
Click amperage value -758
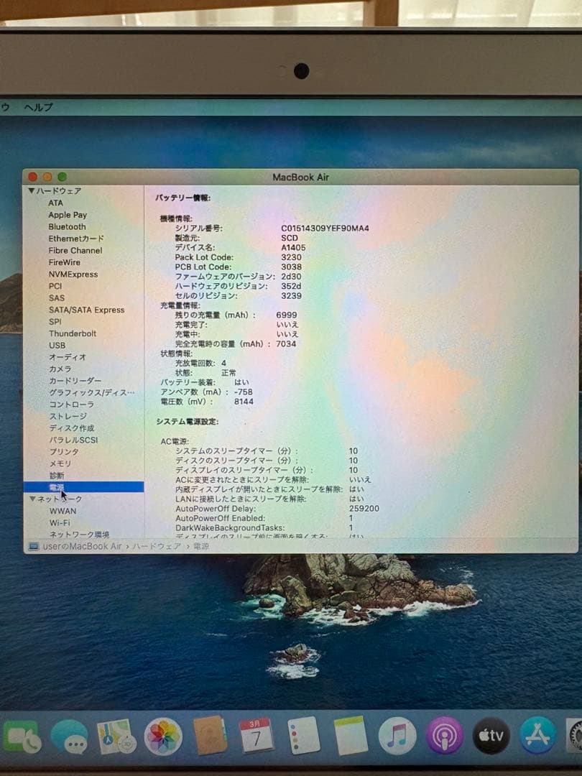[243, 392]
